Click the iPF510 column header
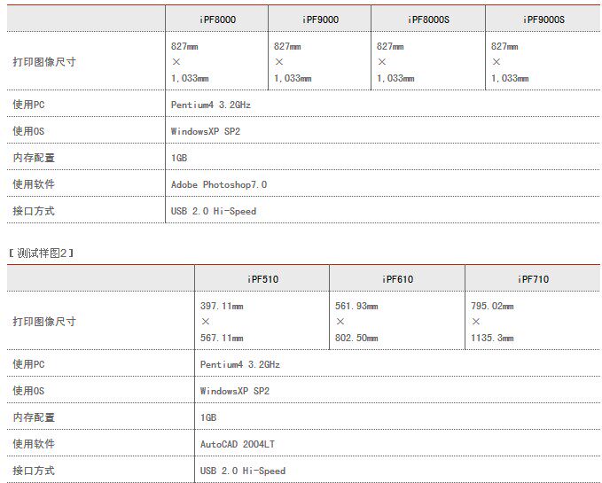Viewport: 602px width, 483px height. click(x=262, y=279)
